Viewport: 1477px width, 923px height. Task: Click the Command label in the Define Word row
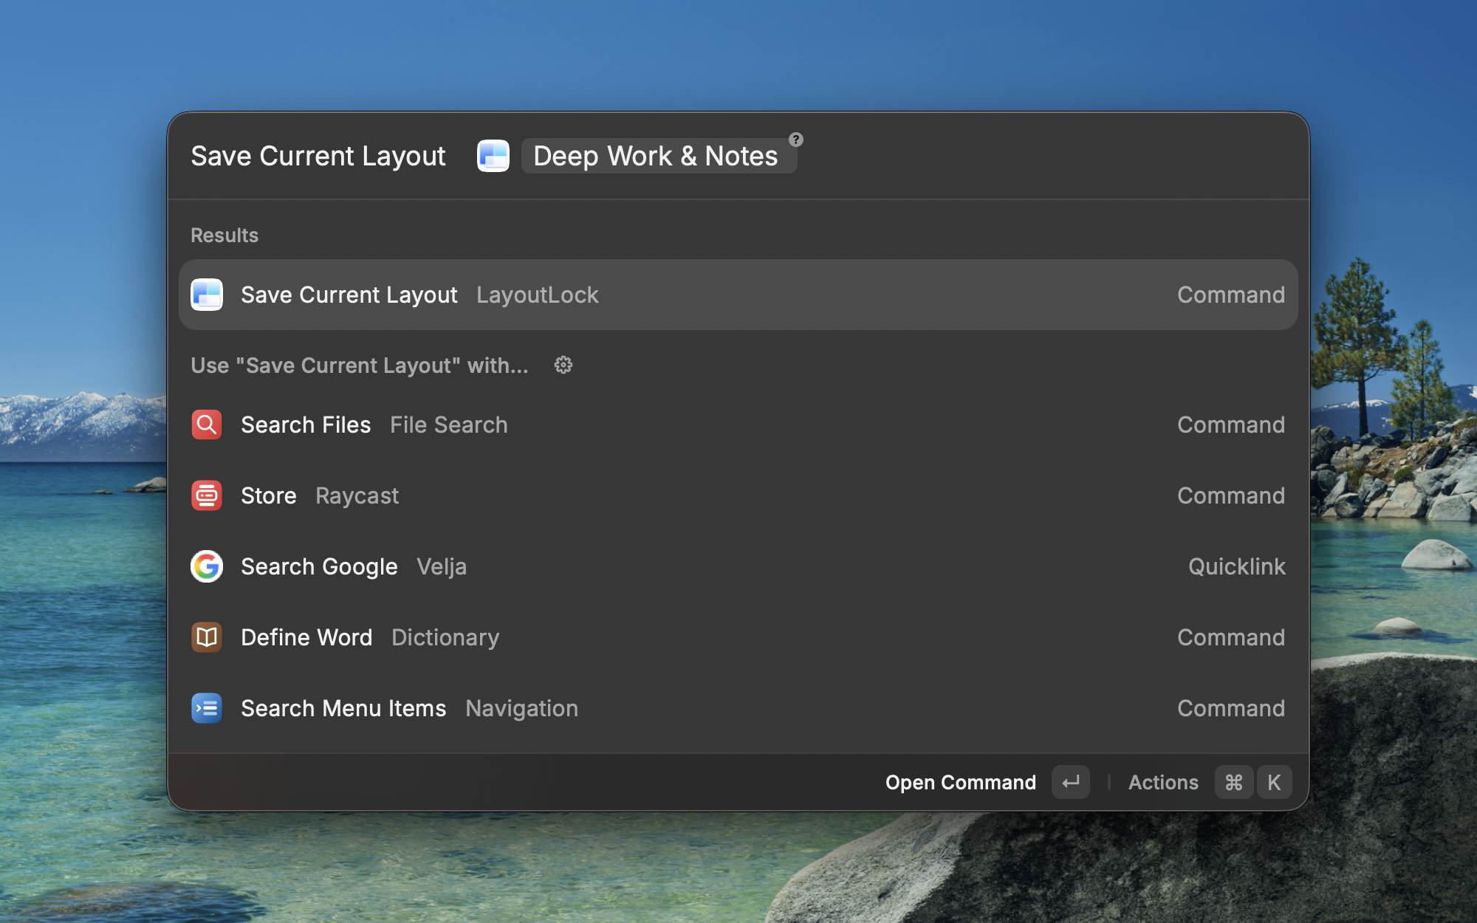(1231, 637)
